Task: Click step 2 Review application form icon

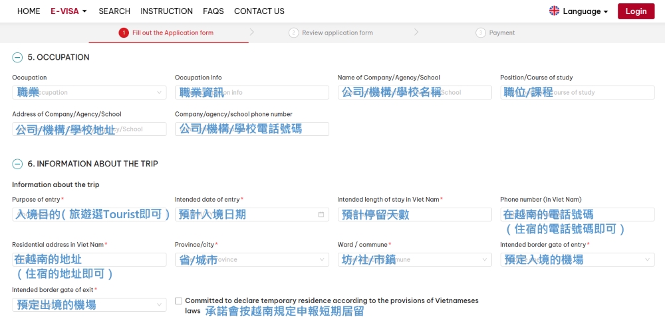Action: point(293,32)
